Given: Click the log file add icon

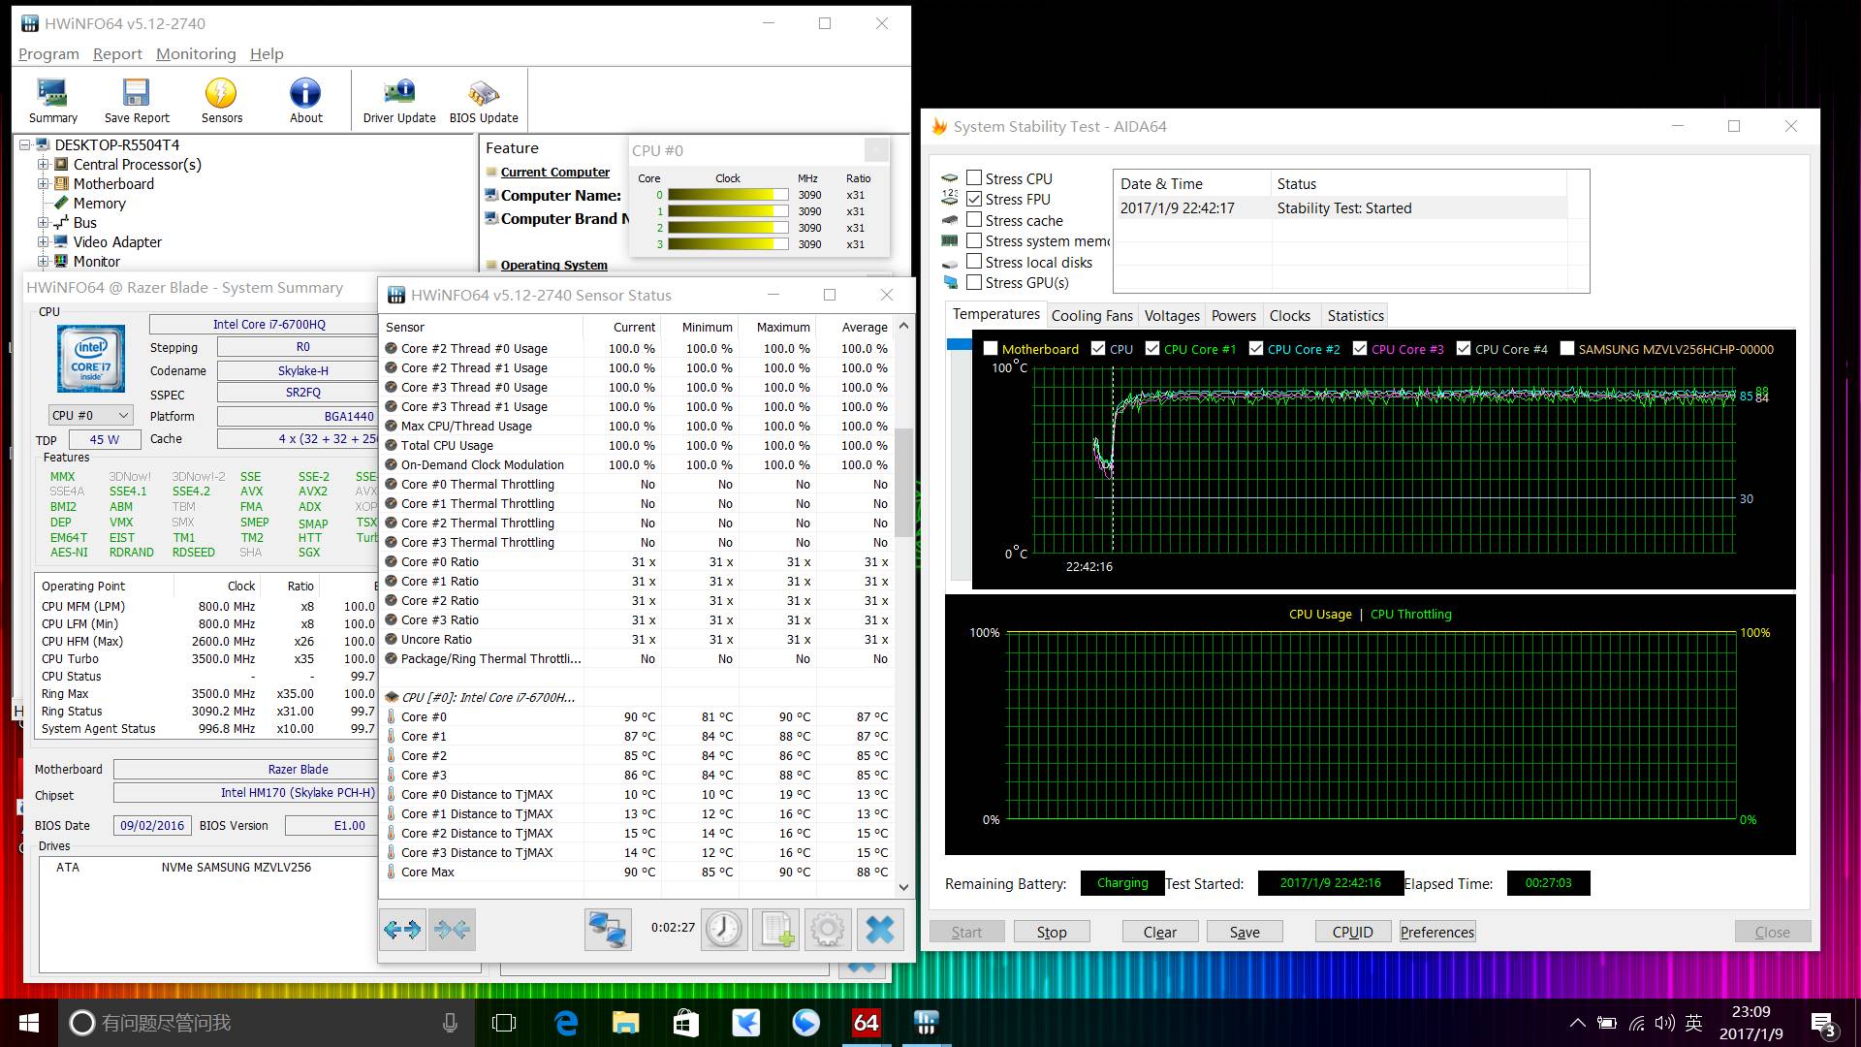Looking at the screenshot, I should pyautogui.click(x=775, y=929).
